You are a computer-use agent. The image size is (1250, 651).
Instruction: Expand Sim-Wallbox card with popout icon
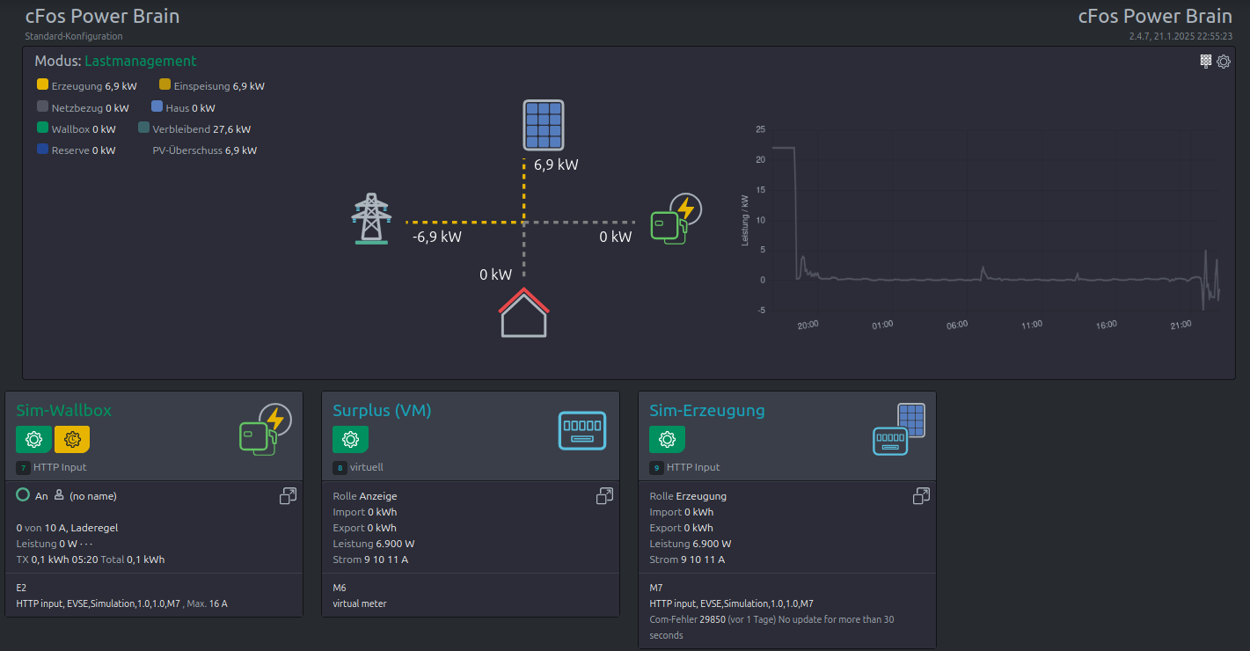point(288,496)
